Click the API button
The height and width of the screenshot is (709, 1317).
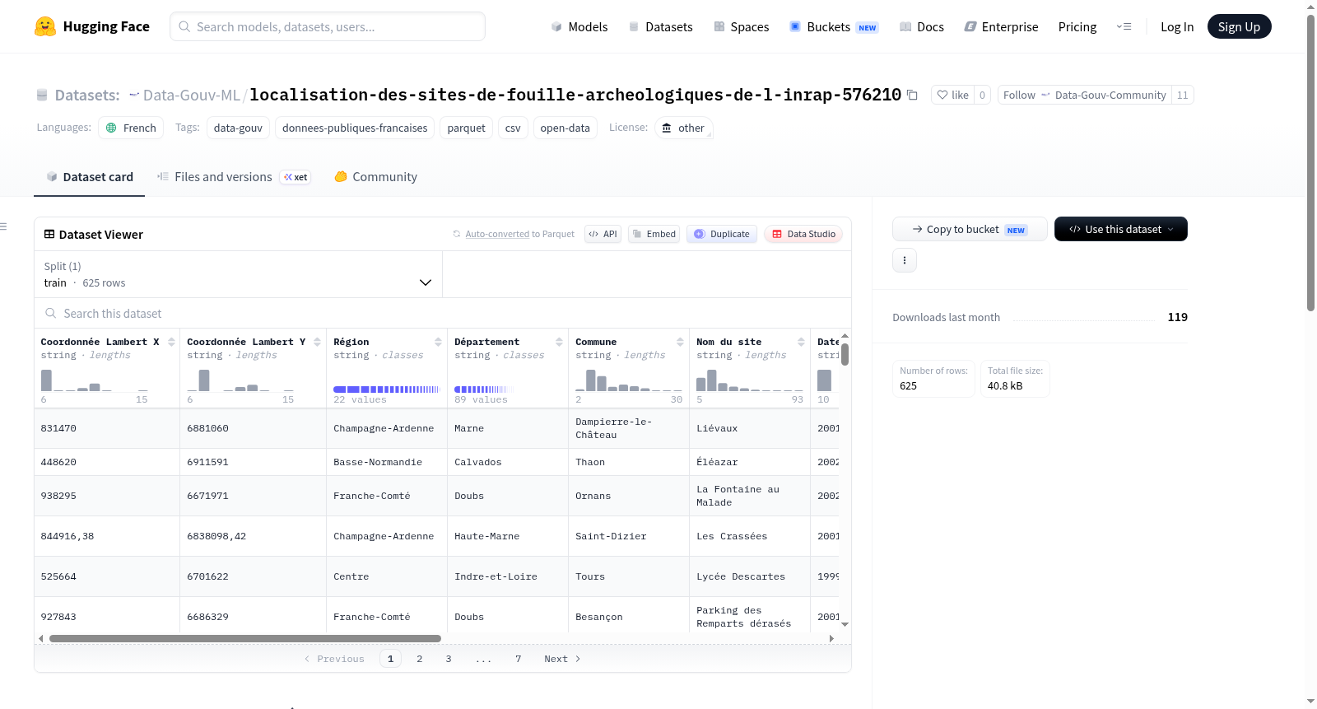[603, 234]
